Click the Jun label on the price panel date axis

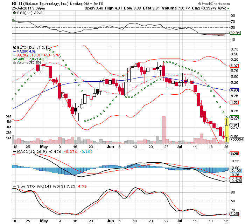tap(110, 147)
